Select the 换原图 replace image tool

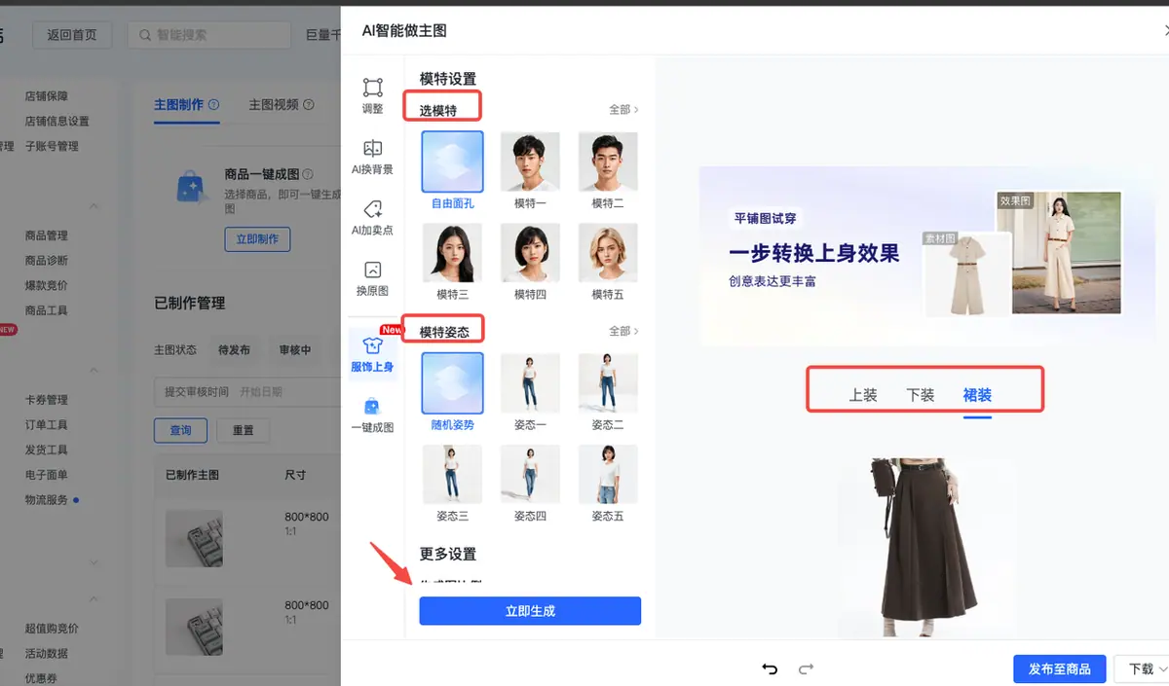coord(372,277)
